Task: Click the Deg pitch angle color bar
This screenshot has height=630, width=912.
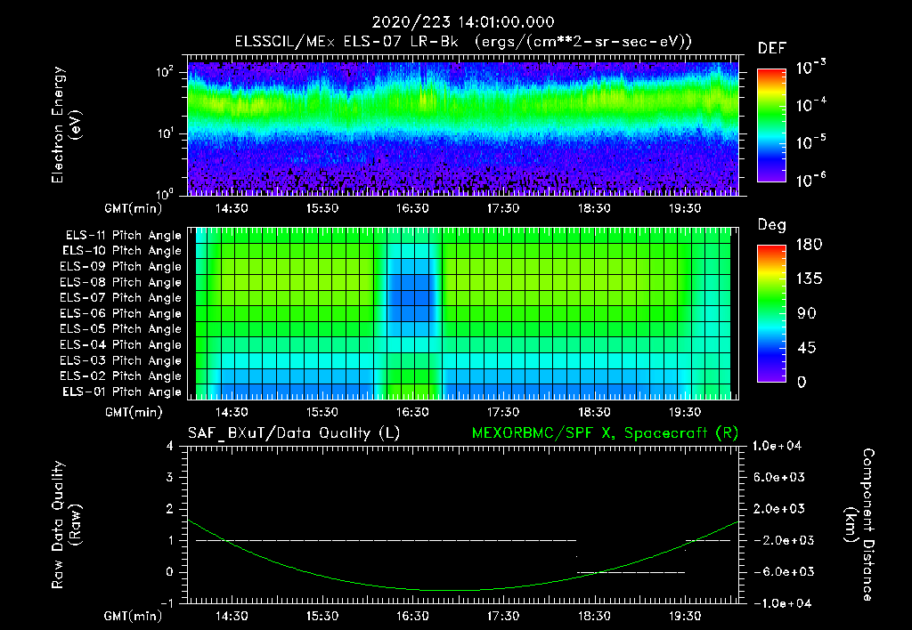Action: click(x=771, y=313)
